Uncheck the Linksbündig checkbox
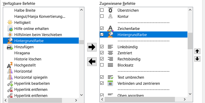Viewport: 205px width, 103px height. tap(102, 47)
